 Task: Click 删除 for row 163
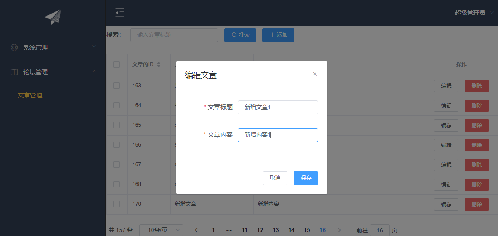click(x=477, y=86)
